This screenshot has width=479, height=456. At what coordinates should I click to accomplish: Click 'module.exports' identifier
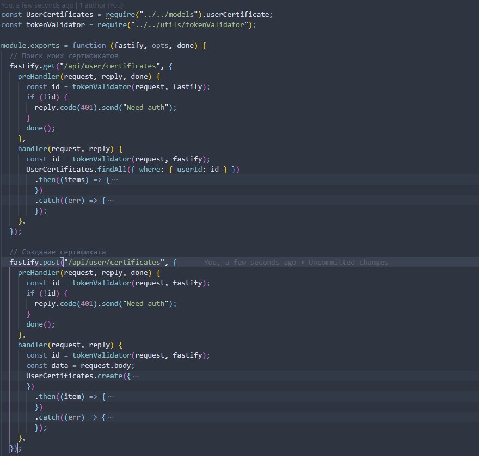[x=30, y=46]
